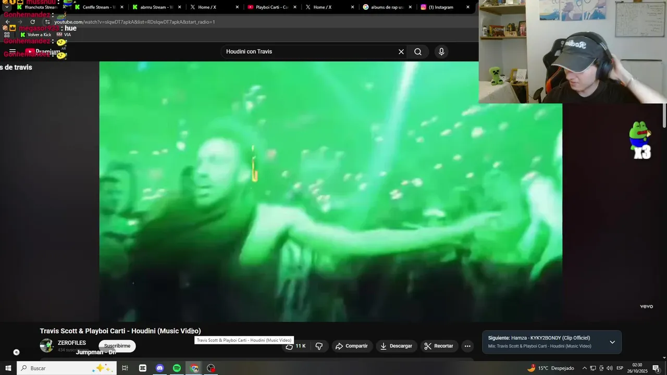This screenshot has height=375, width=667.
Task: Open the YouTube hamburger guide menu
Action: click(x=13, y=52)
